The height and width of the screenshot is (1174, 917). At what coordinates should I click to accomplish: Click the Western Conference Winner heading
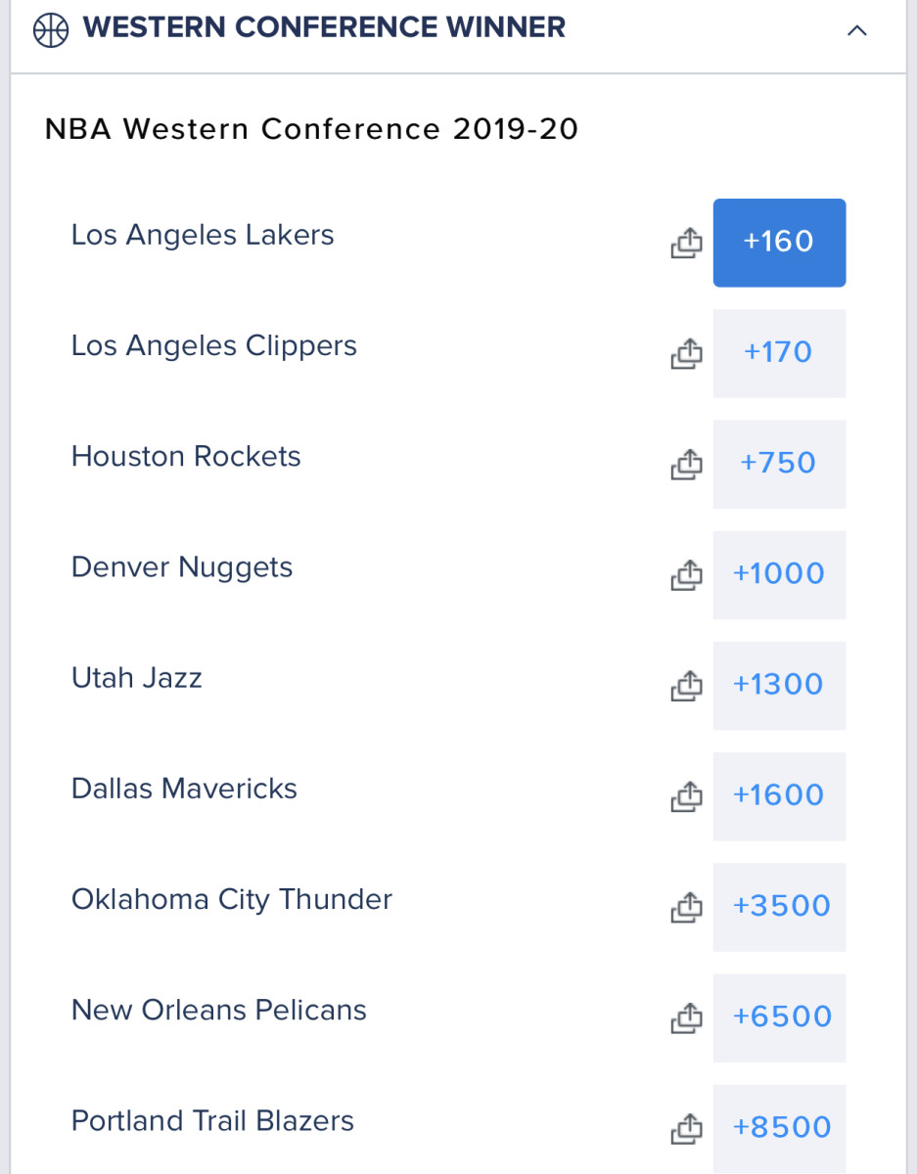[324, 28]
